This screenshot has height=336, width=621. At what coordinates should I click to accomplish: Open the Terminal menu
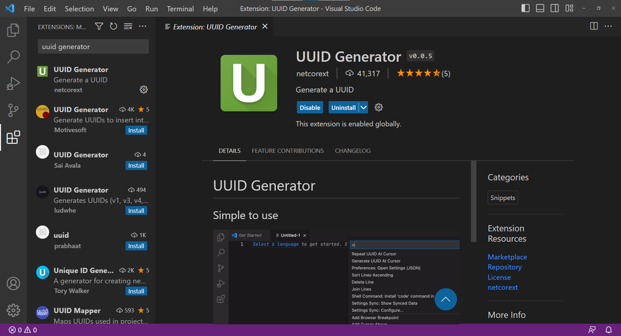click(180, 8)
